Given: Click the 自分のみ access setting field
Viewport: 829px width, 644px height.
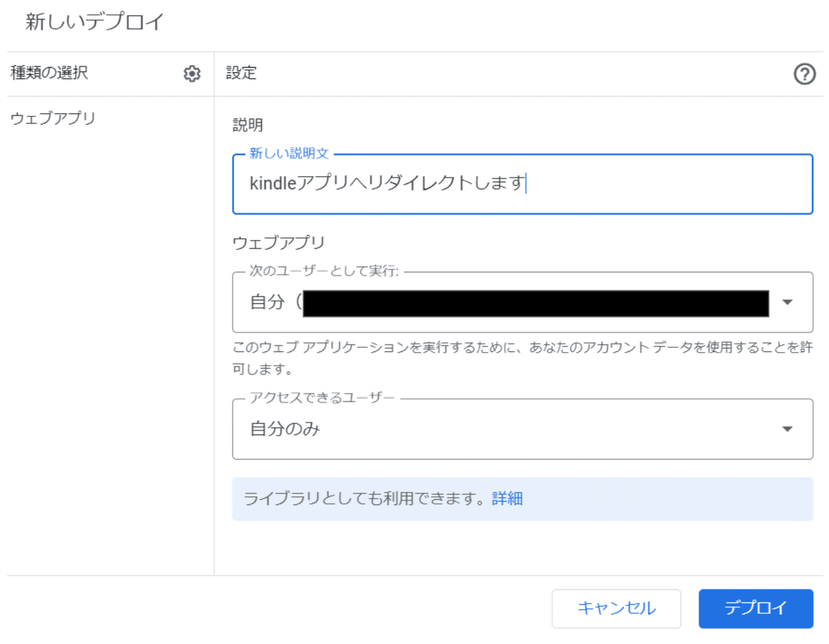Looking at the screenshot, I should pyautogui.click(x=484, y=429).
